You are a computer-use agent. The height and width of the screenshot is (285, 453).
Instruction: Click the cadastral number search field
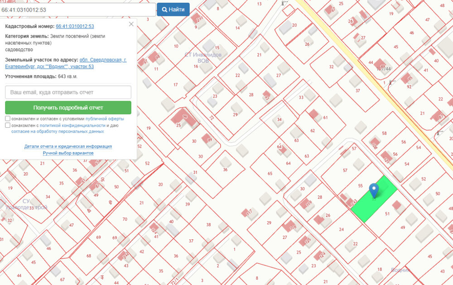click(77, 10)
